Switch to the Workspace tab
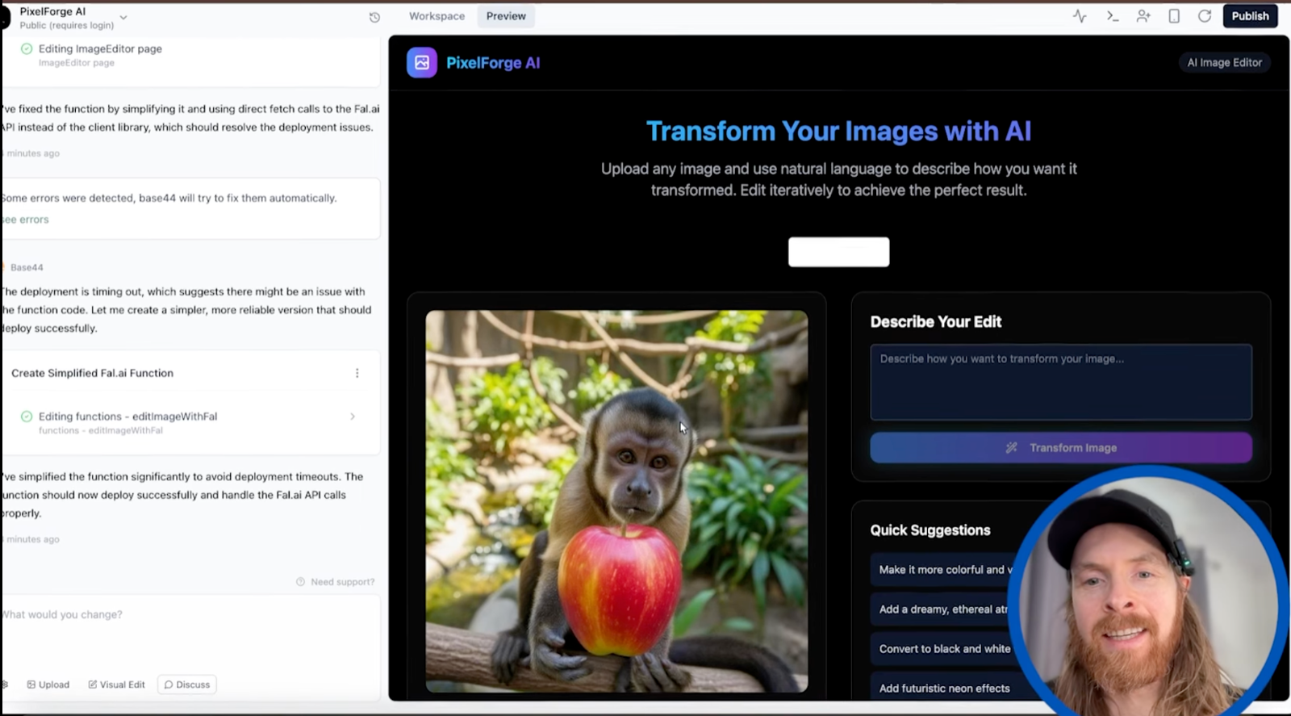This screenshot has height=716, width=1291. (x=437, y=16)
